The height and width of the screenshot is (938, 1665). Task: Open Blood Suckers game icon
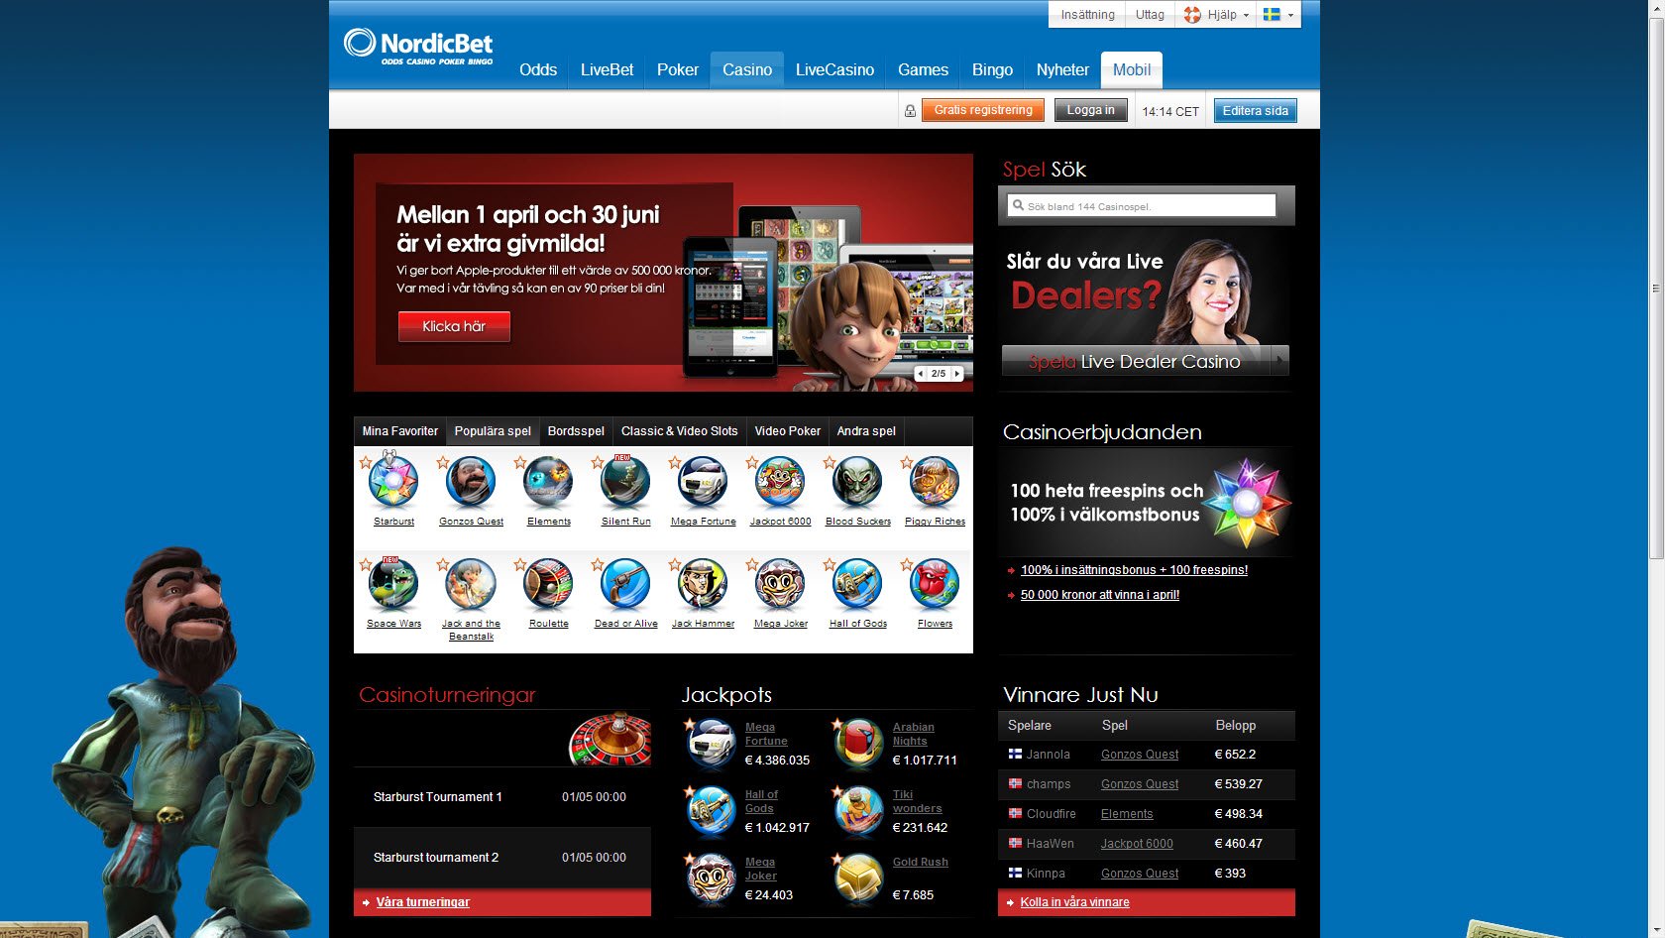click(x=857, y=482)
